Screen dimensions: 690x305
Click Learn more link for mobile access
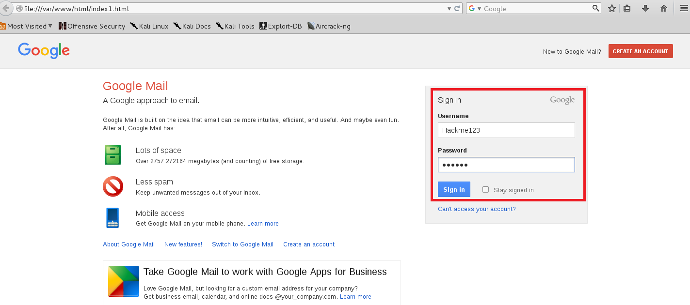point(263,224)
